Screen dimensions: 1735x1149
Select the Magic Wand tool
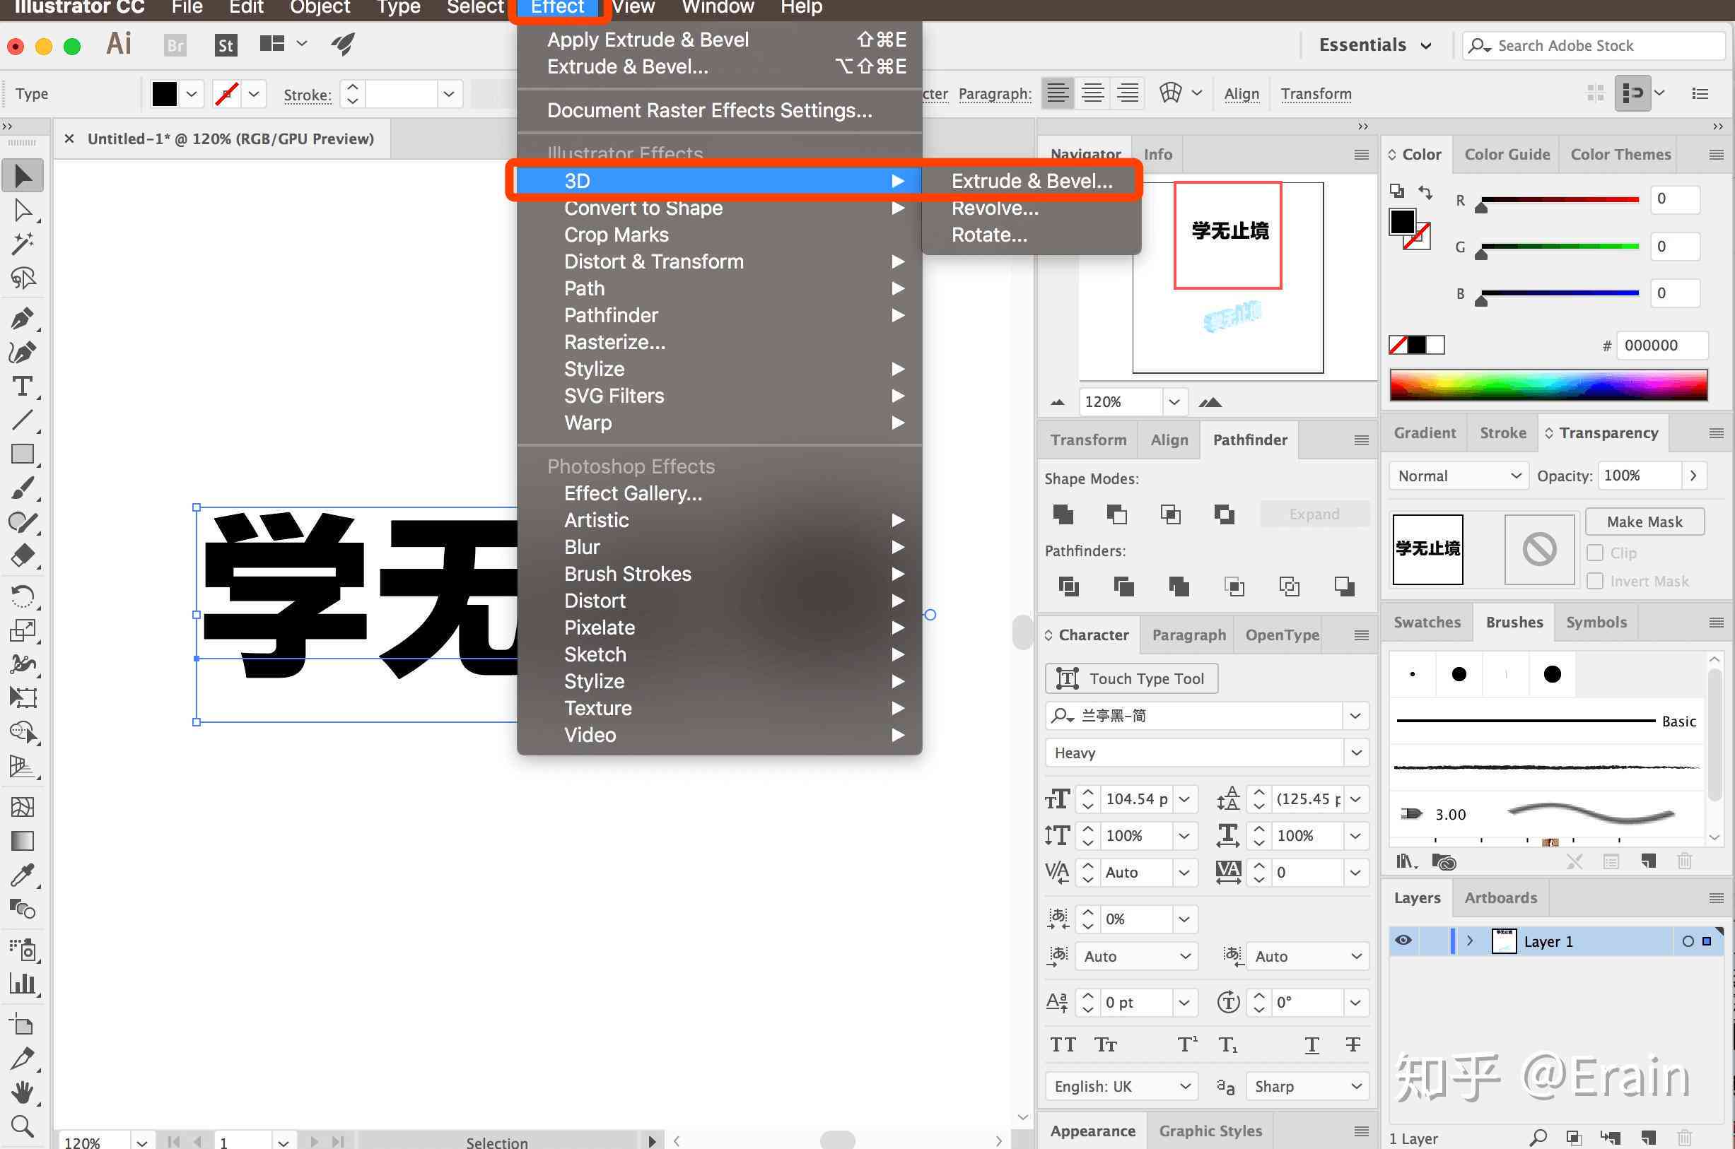click(x=23, y=243)
